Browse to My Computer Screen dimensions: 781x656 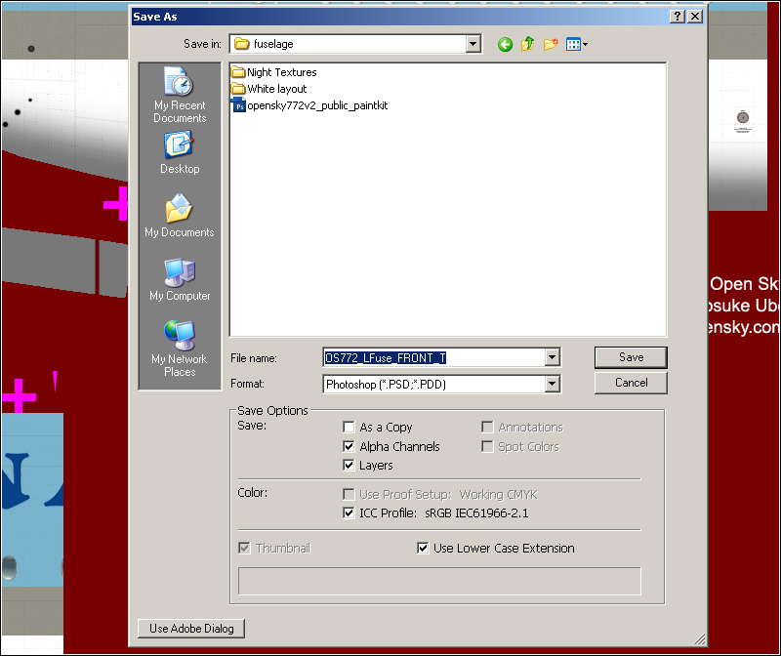tap(180, 278)
